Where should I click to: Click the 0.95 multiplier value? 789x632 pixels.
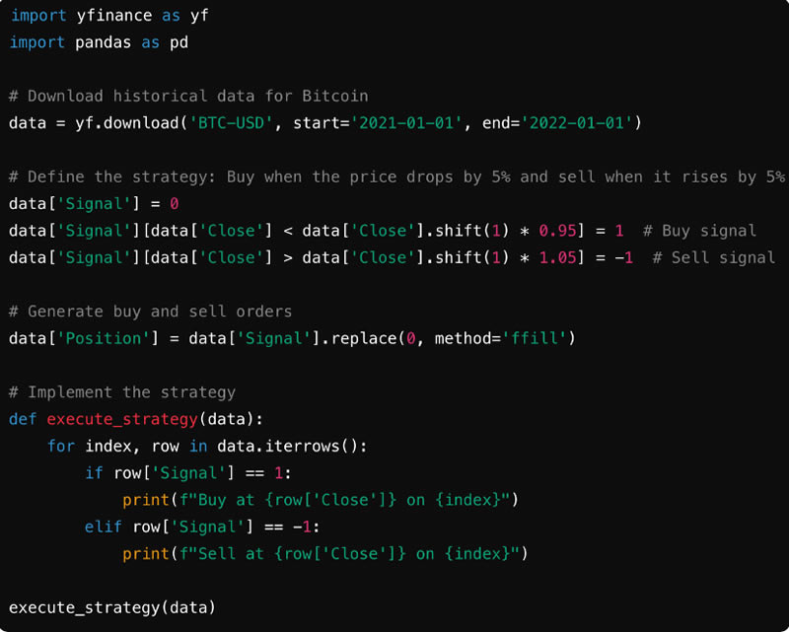pyautogui.click(x=557, y=231)
